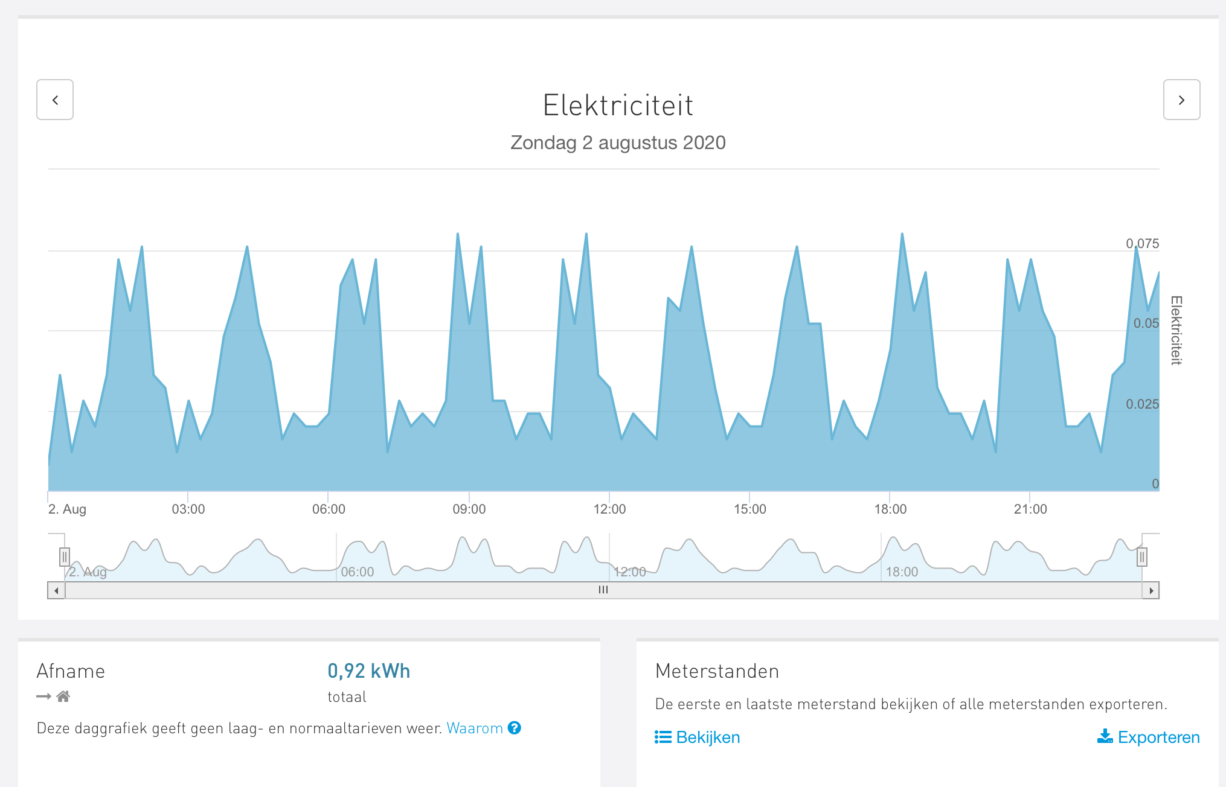1226x787 pixels.
Task: Click the 06:00 marker in the navigator preview
Action: (x=358, y=572)
